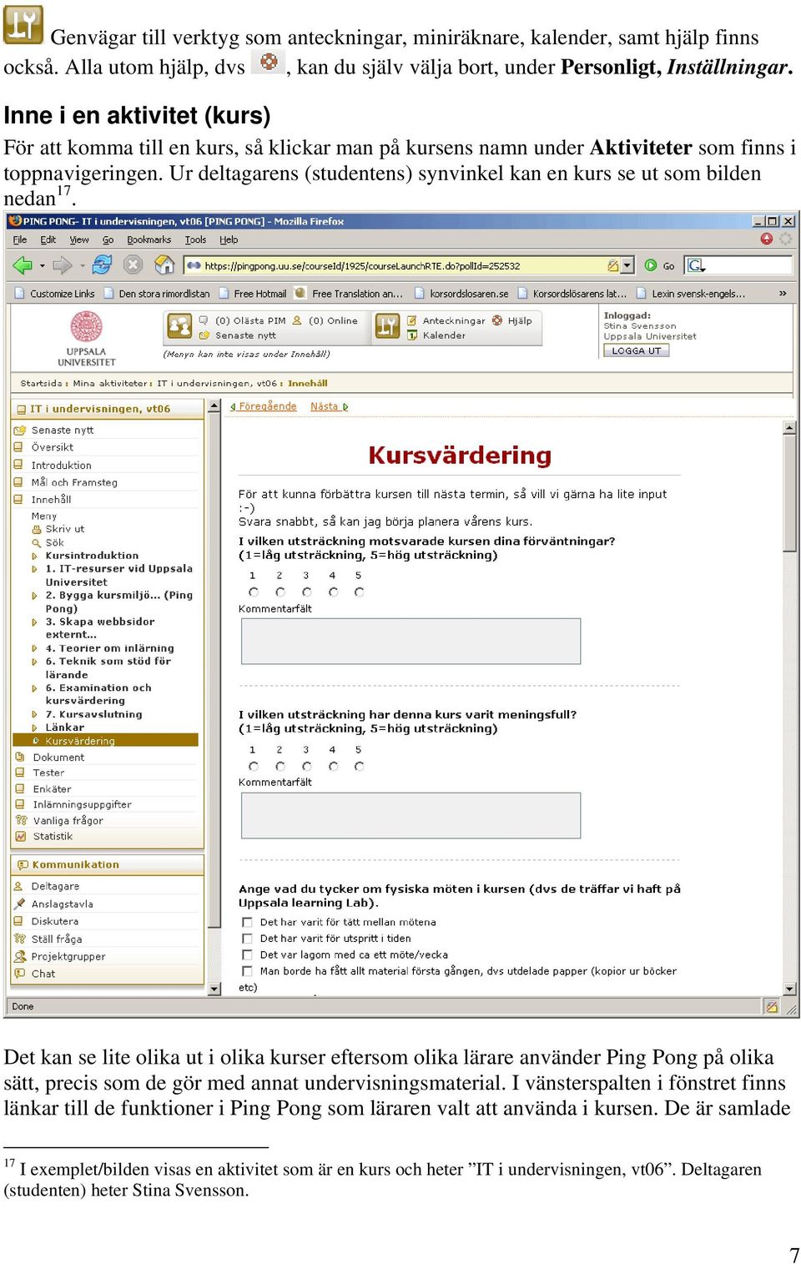Image resolution: width=801 pixels, height=1264 pixels.
Task: Open the people/communication shortcut icon
Action: coord(179,326)
